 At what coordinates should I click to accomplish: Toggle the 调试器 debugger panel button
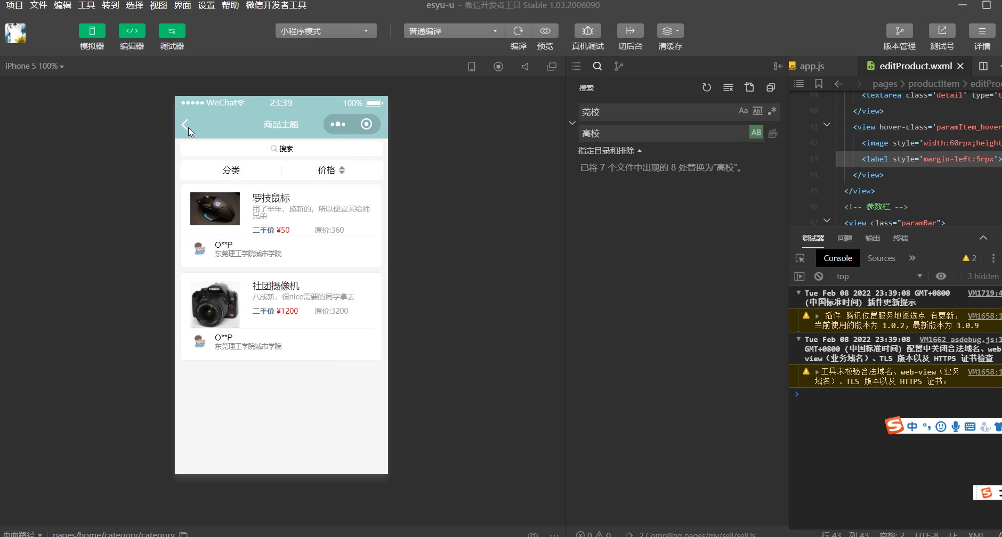[172, 31]
